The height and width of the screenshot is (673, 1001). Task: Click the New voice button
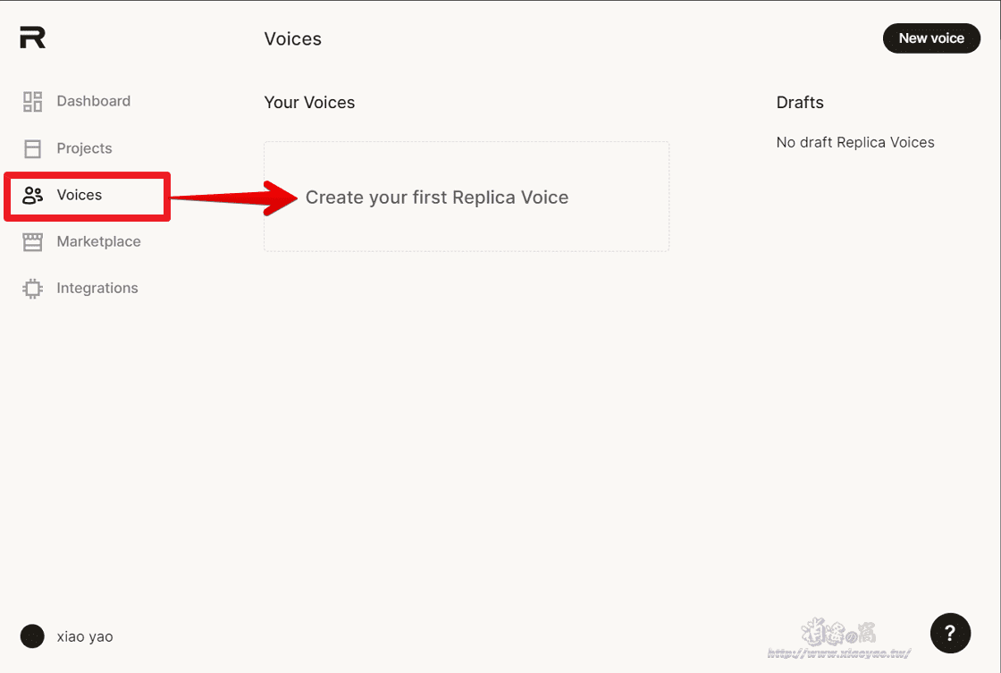[x=931, y=38]
